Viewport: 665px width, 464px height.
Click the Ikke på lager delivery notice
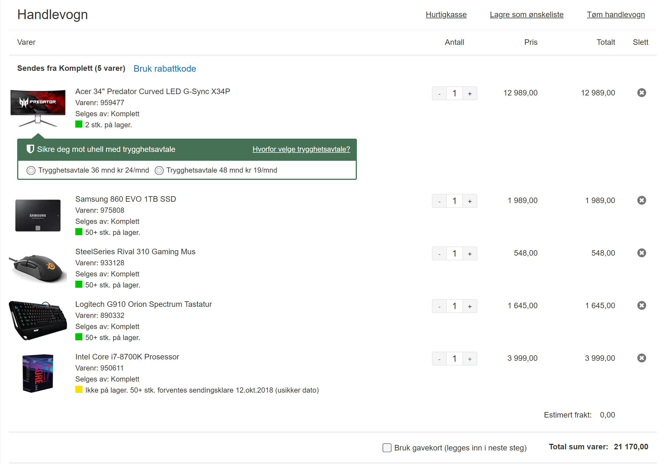202,390
